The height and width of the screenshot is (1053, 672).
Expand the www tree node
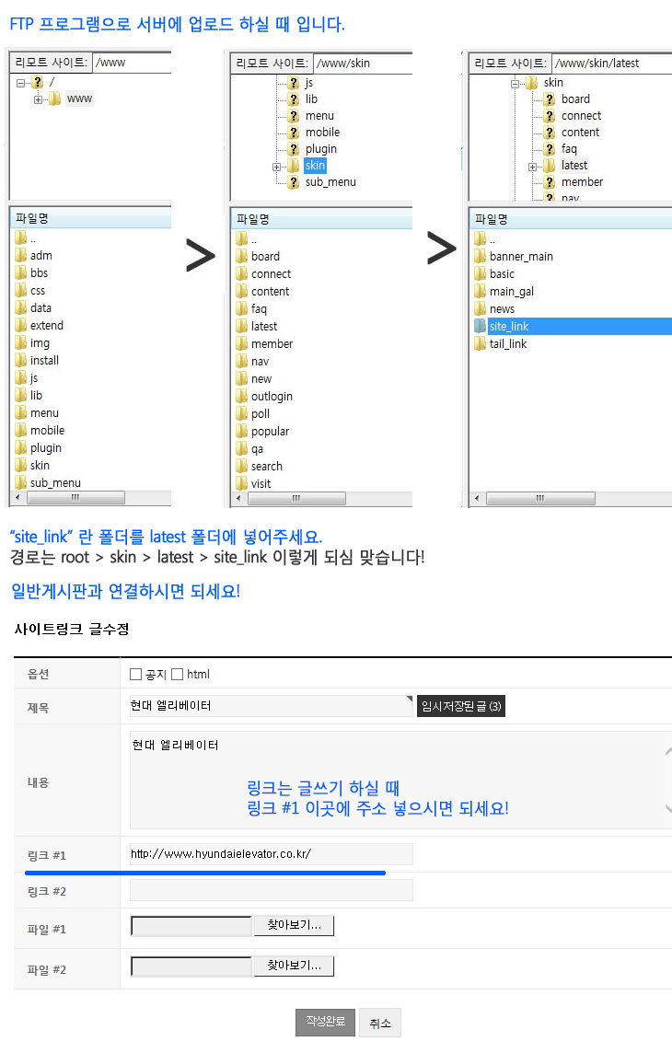(x=38, y=99)
